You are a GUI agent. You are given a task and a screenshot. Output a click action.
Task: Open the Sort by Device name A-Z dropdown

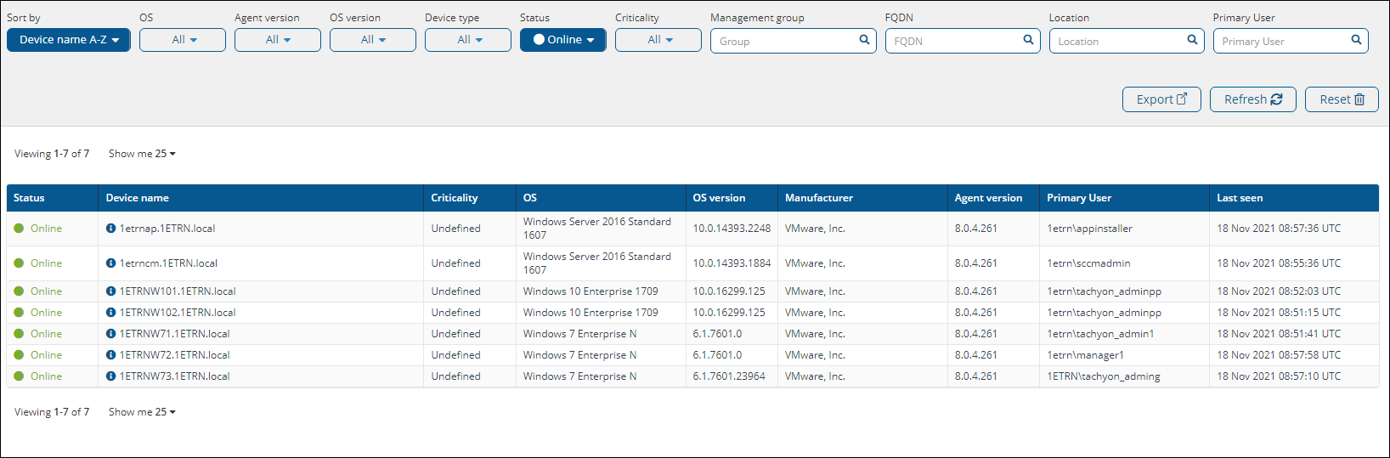pyautogui.click(x=69, y=40)
